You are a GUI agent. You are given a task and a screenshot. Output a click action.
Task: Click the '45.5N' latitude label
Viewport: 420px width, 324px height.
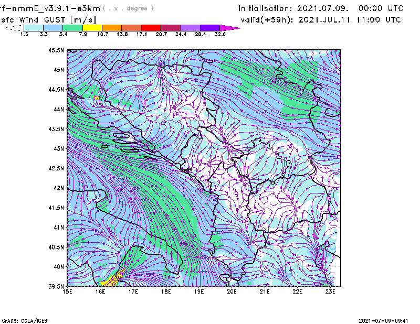click(56, 50)
